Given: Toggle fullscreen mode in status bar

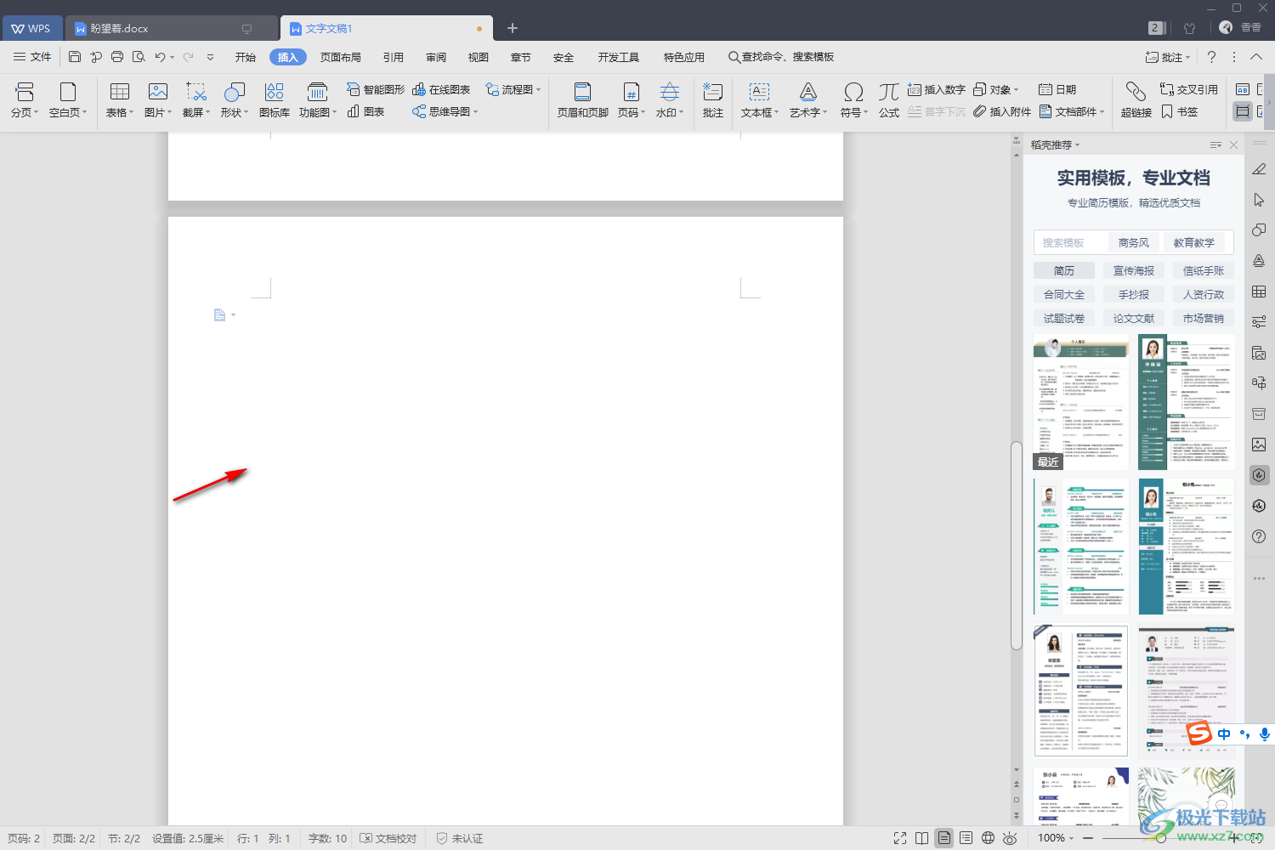Looking at the screenshot, I should click(x=900, y=838).
